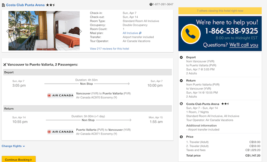Show next hotel photo with right arrow
Viewport: 267px width, 162px height.
pyautogui.click(x=80, y=31)
